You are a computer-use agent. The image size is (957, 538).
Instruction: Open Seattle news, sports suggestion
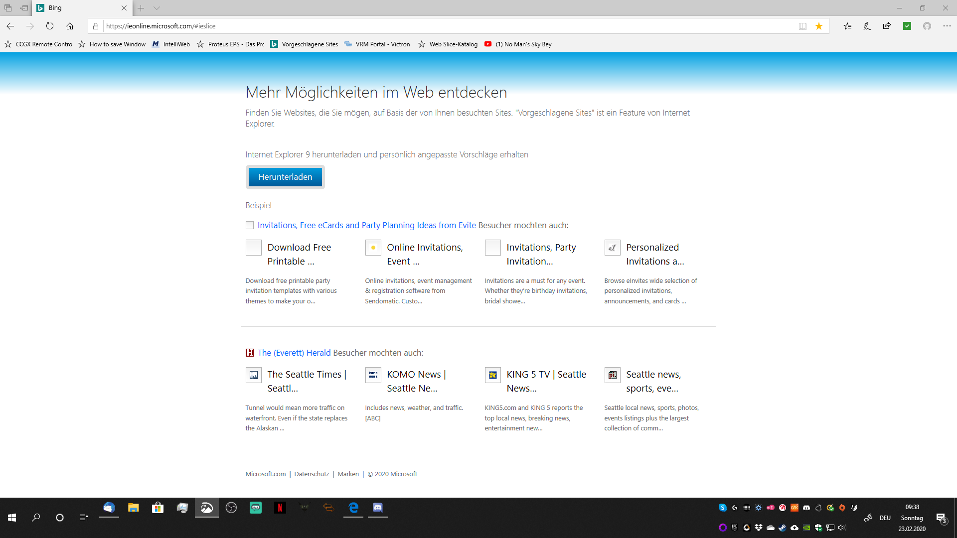tap(653, 381)
